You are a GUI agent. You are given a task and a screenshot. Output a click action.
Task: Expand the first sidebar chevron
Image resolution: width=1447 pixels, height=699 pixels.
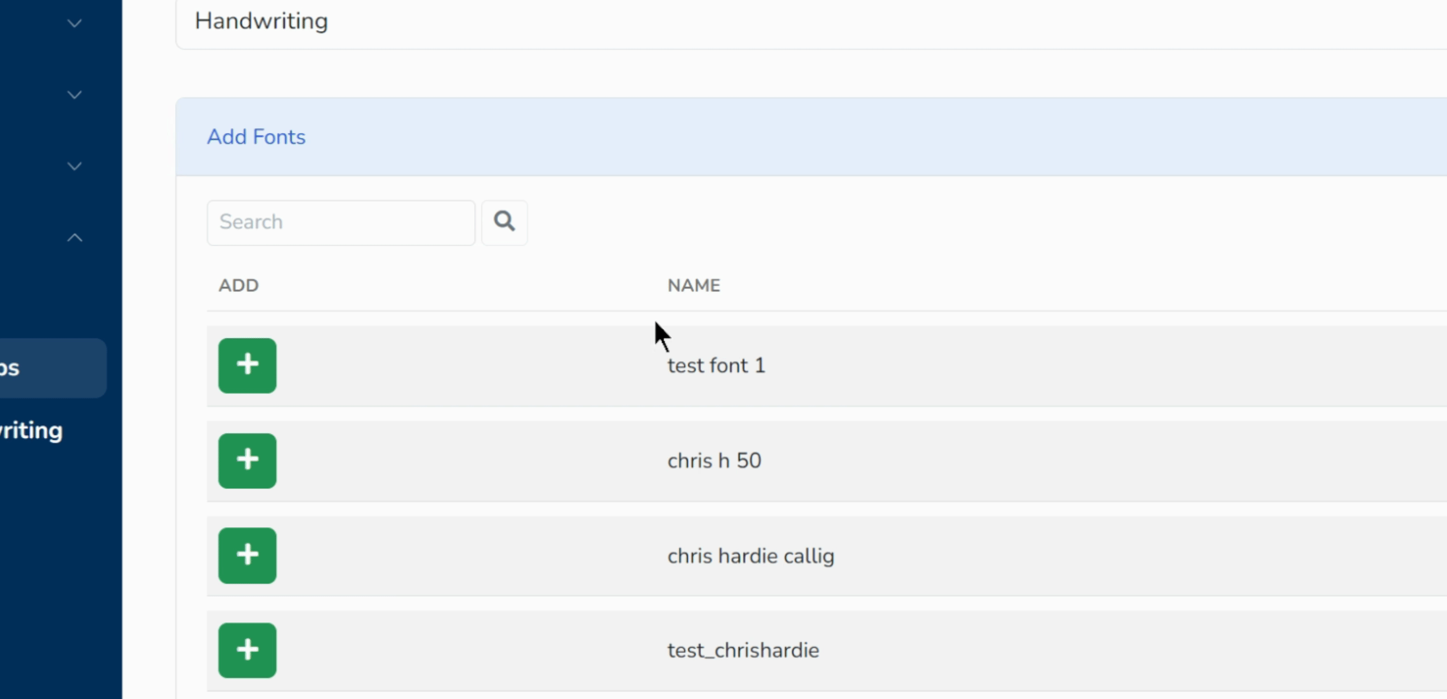point(75,24)
